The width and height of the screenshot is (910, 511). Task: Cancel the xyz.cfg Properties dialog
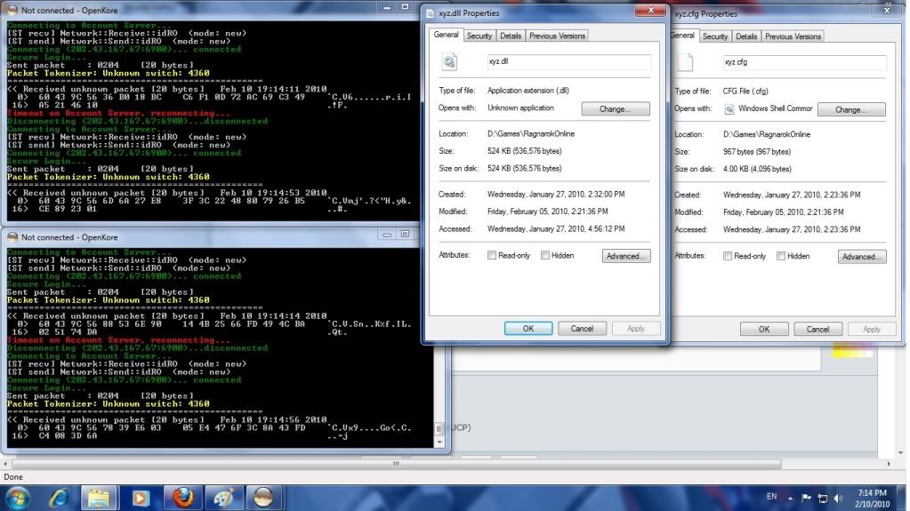point(817,329)
